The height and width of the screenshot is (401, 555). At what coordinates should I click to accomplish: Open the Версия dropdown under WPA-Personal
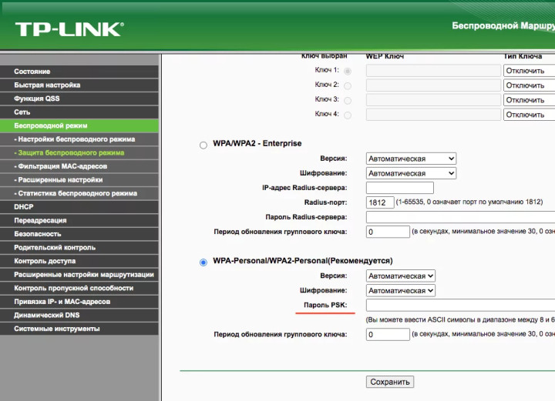tap(401, 276)
